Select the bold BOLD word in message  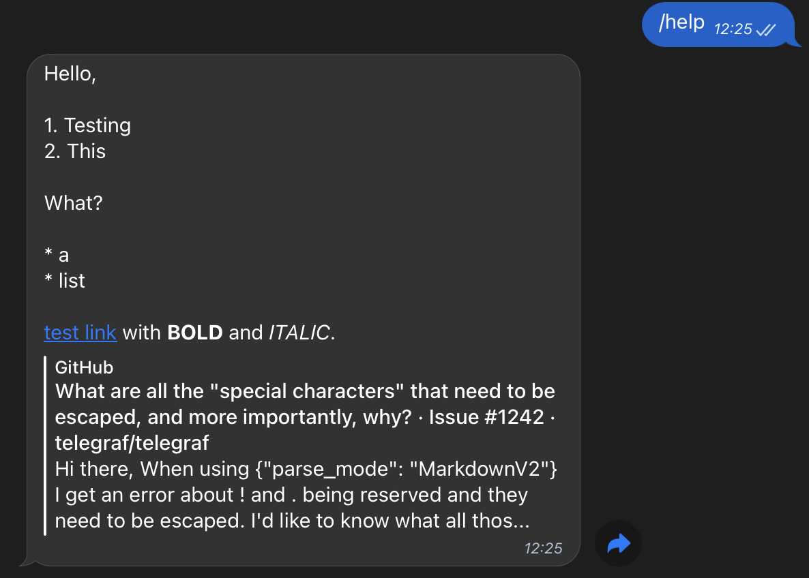point(194,333)
